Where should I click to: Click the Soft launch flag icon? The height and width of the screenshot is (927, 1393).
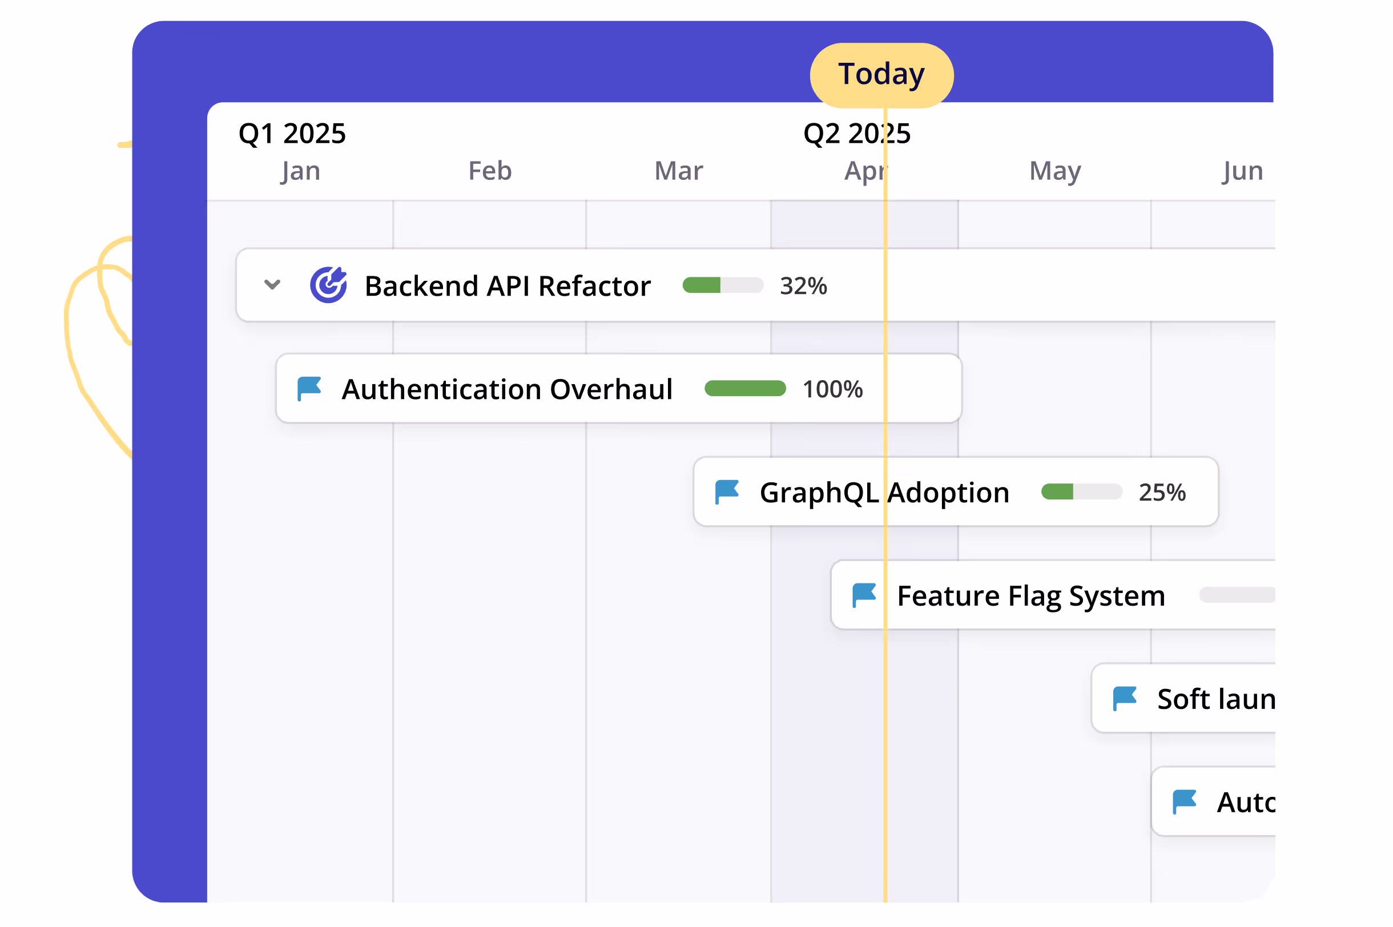point(1125,699)
